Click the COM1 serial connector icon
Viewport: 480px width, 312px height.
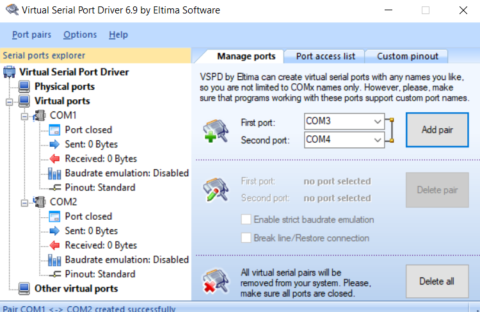click(39, 115)
